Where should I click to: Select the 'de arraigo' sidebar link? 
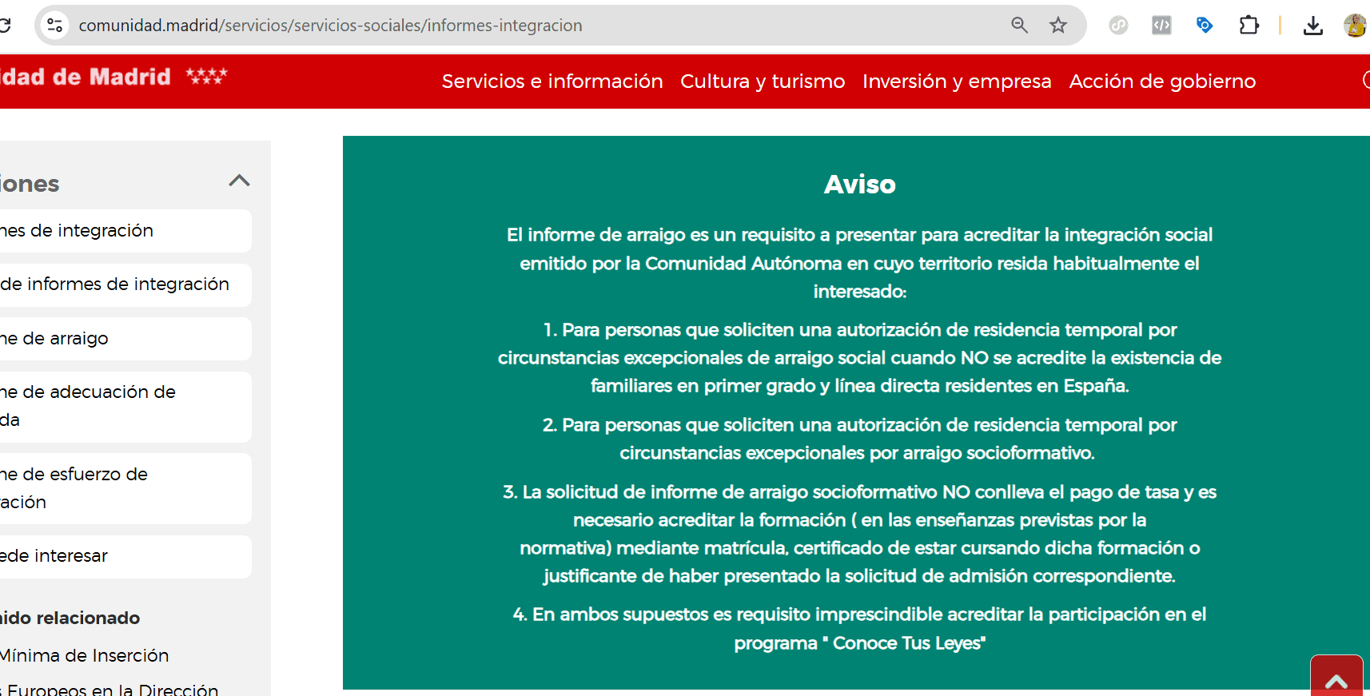click(x=64, y=339)
